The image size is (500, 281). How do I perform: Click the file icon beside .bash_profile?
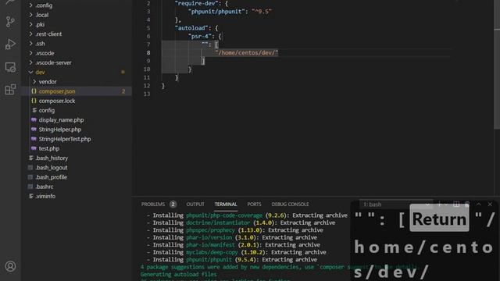(30, 177)
